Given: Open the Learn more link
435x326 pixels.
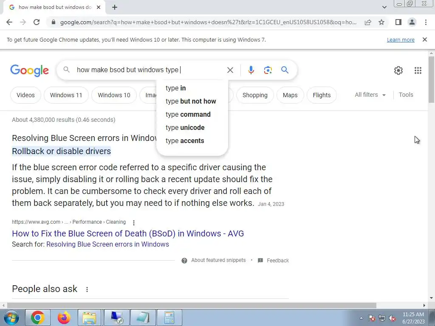Looking at the screenshot, I should 401,40.
